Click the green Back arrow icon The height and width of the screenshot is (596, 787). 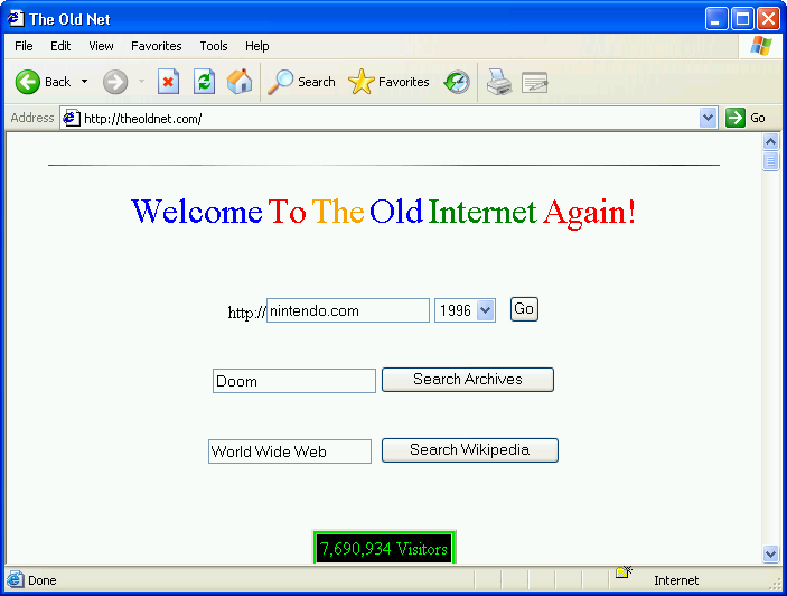coord(27,82)
